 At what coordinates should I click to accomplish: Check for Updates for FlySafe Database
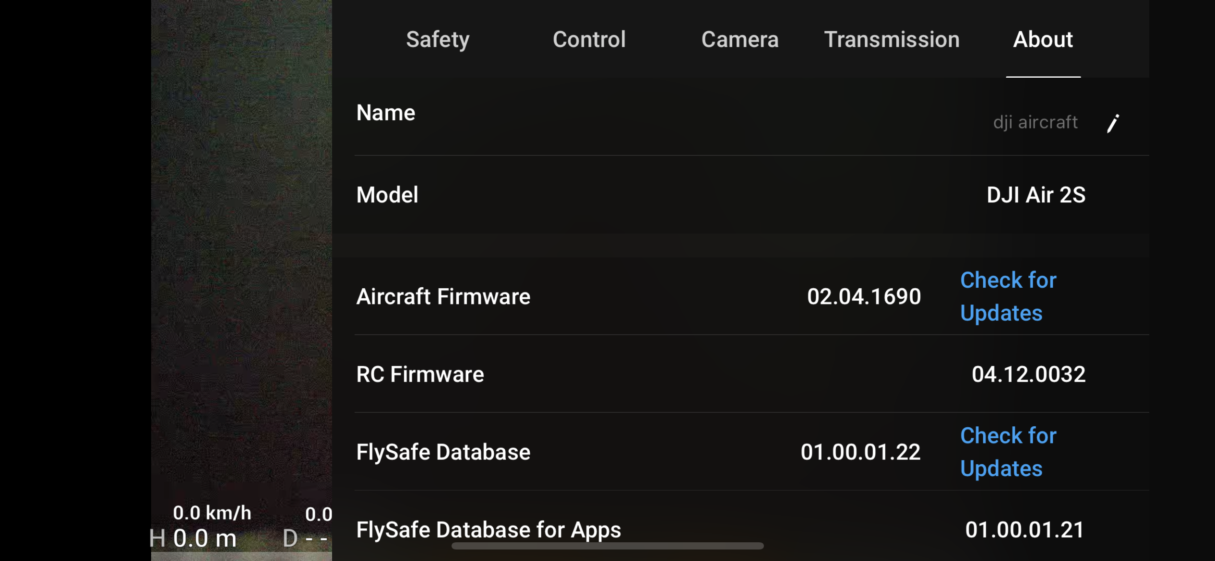point(1008,452)
